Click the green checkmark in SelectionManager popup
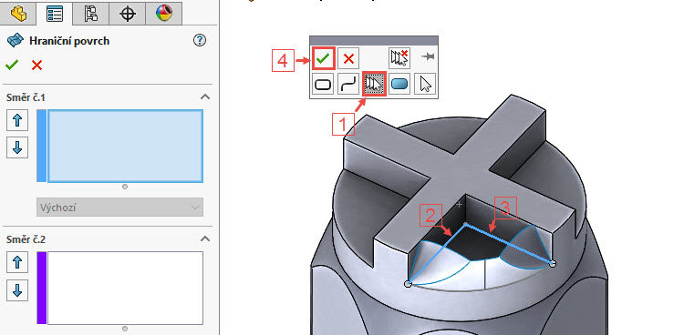684x335 pixels. [x=323, y=58]
